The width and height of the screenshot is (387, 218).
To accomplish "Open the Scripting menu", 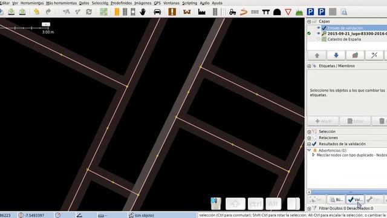I will point(189,3).
